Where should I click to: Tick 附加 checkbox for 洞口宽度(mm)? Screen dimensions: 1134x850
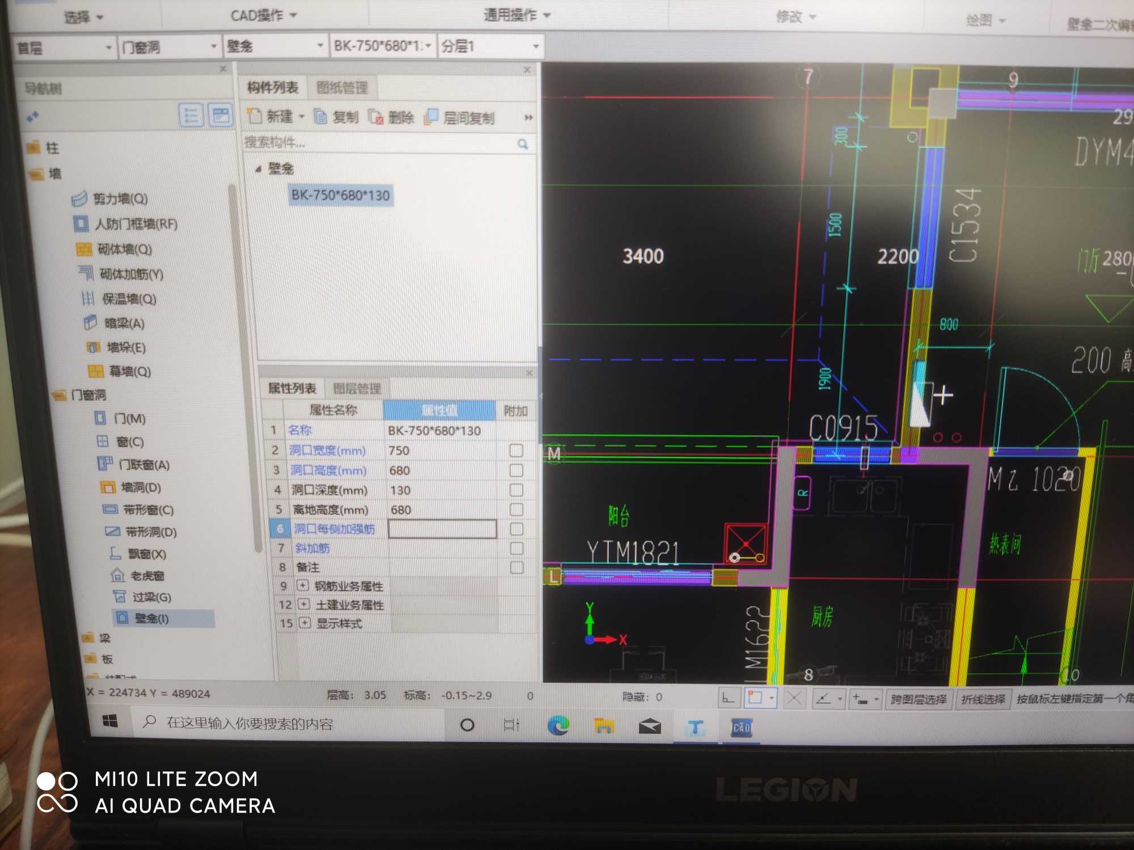pyautogui.click(x=516, y=450)
